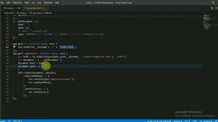Click 'utf8' string on line 49

[120, 57]
